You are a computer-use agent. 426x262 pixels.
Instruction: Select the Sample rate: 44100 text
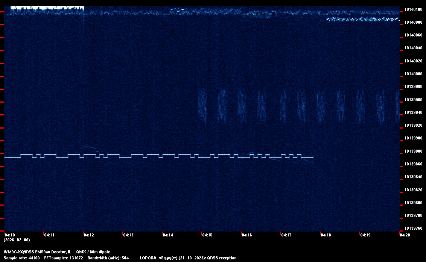click(21, 258)
